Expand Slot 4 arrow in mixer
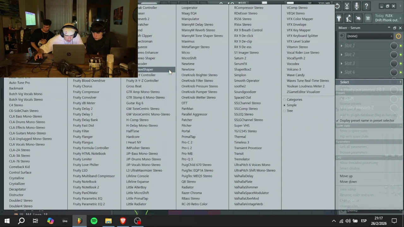The image size is (404, 227). 342,72
